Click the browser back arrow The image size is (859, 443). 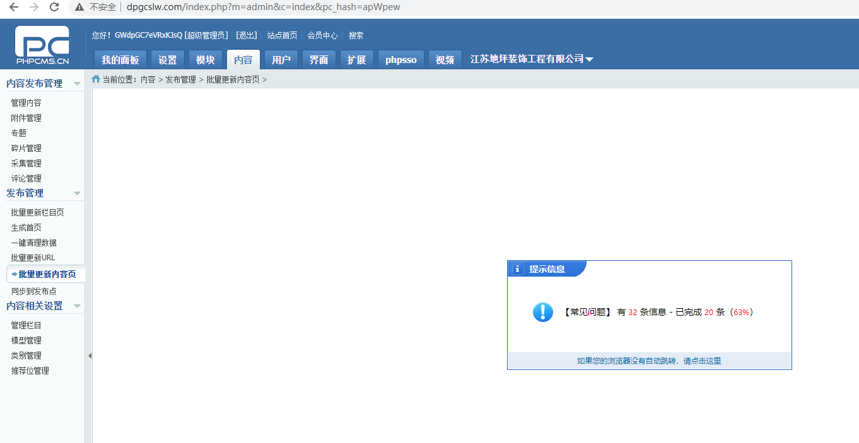13,7
